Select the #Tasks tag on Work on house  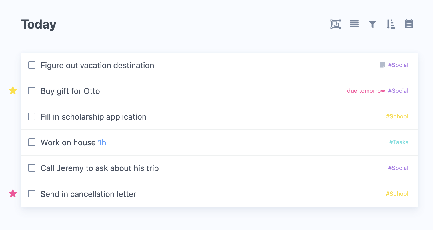pos(399,142)
